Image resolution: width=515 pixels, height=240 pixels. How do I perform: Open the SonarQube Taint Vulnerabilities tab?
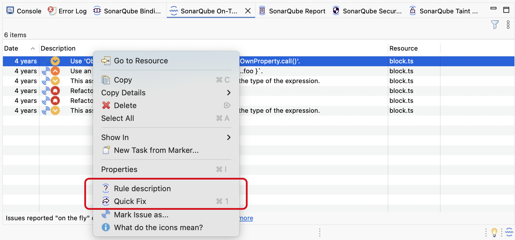pyautogui.click(x=444, y=11)
